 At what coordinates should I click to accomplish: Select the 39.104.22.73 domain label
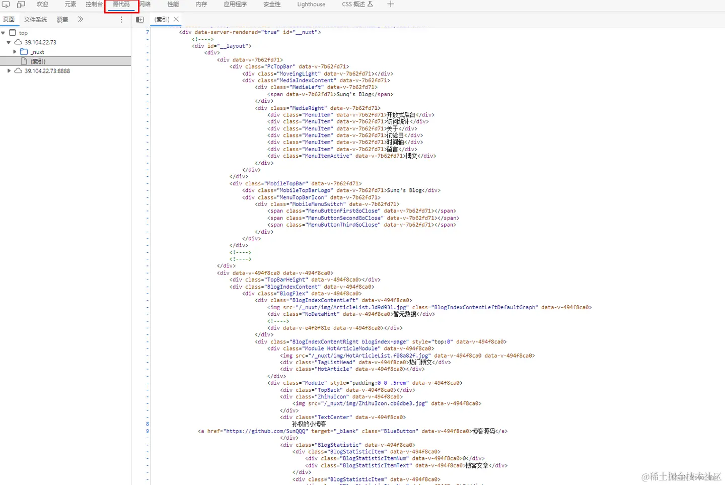click(40, 42)
